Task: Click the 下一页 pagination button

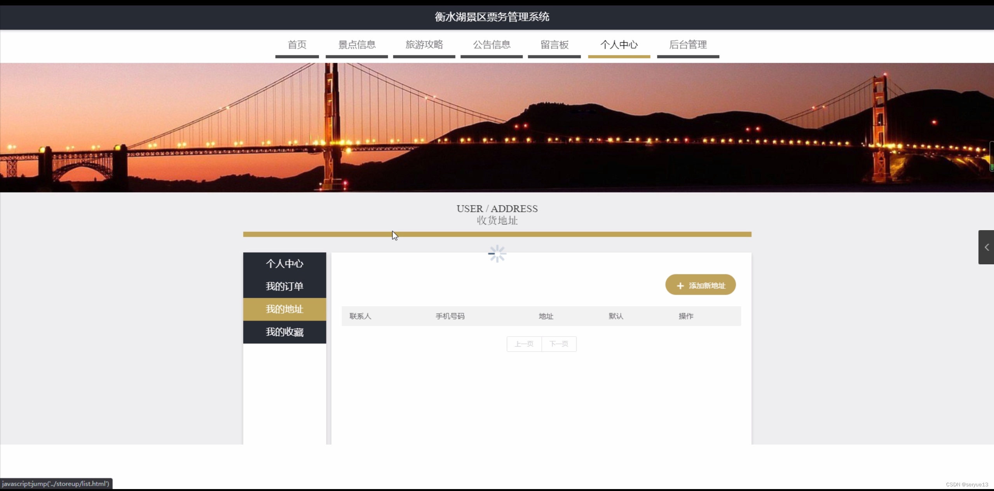Action: pyautogui.click(x=559, y=344)
